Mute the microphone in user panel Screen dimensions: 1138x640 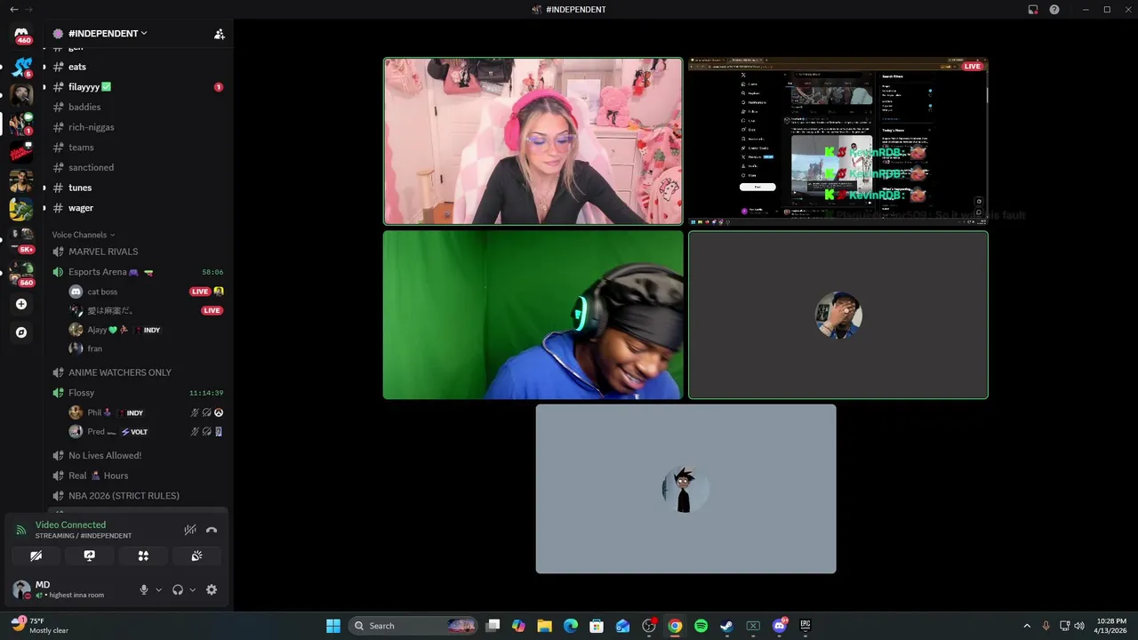click(x=143, y=589)
